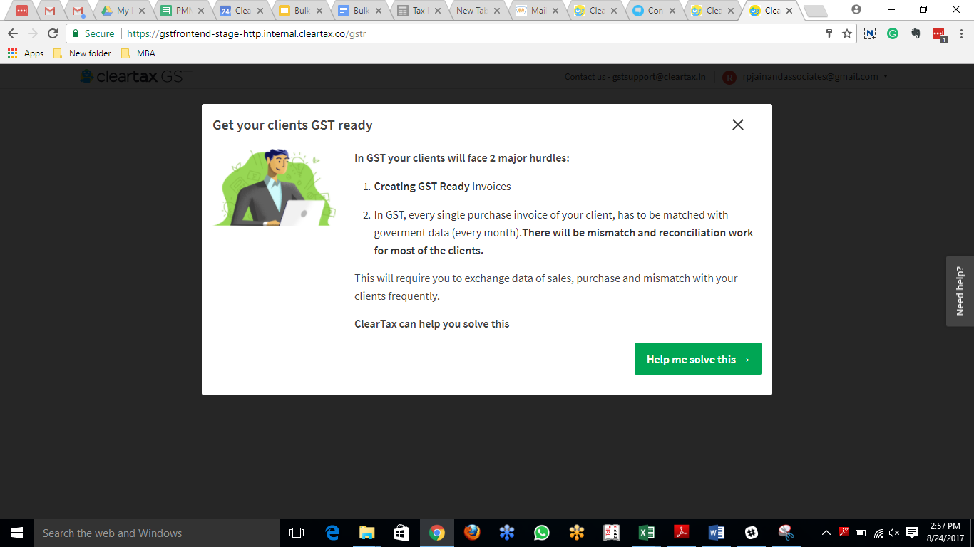Viewport: 974px width, 547px height.
Task: Click the battery tray icon
Action: coord(861,533)
